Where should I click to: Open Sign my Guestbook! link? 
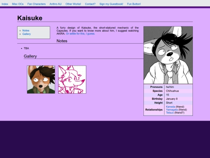[111, 4]
